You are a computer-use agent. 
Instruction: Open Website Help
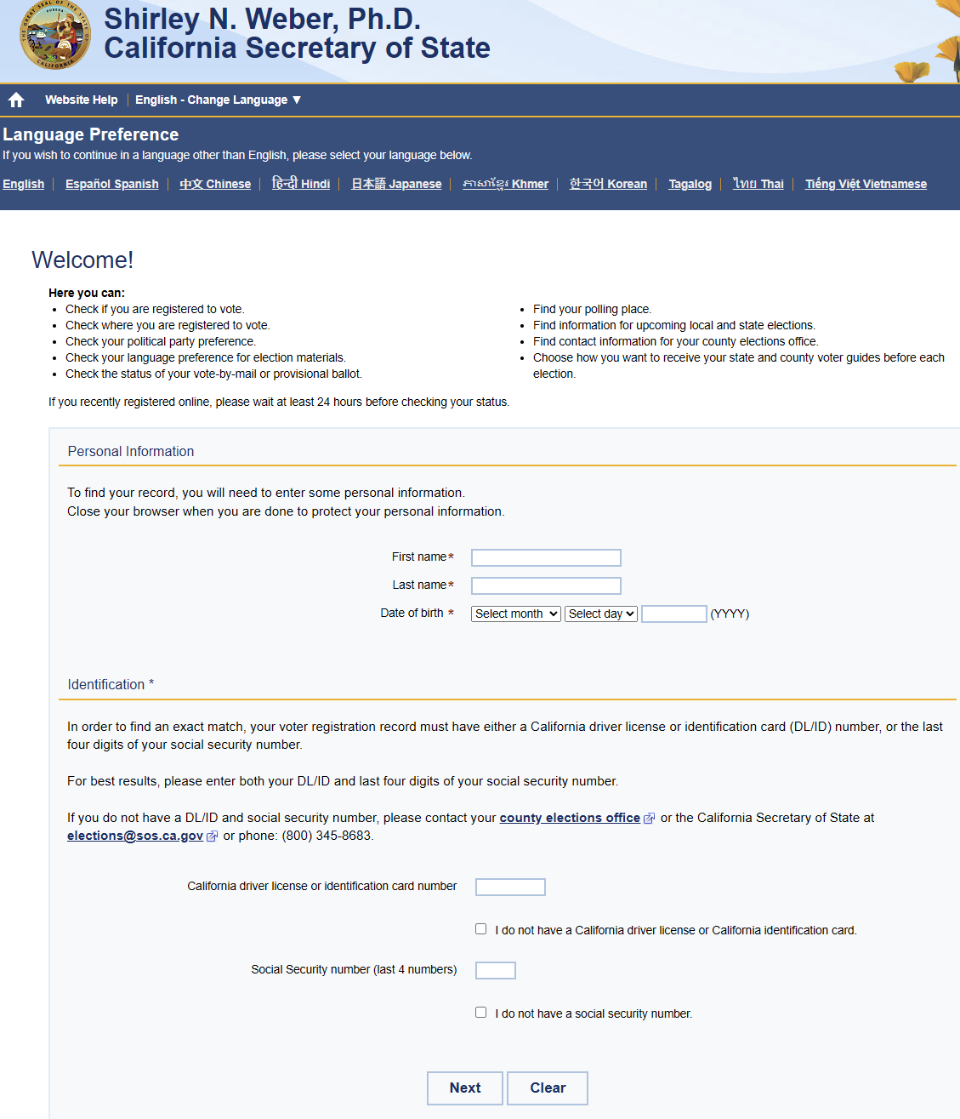point(82,100)
